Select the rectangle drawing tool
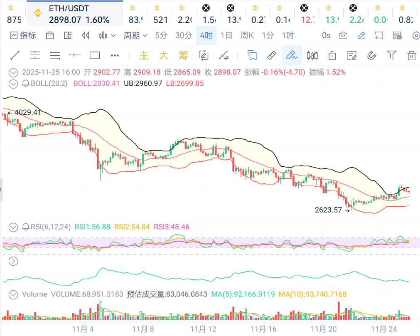Screen dimensions: 420x336 (x=95, y=55)
